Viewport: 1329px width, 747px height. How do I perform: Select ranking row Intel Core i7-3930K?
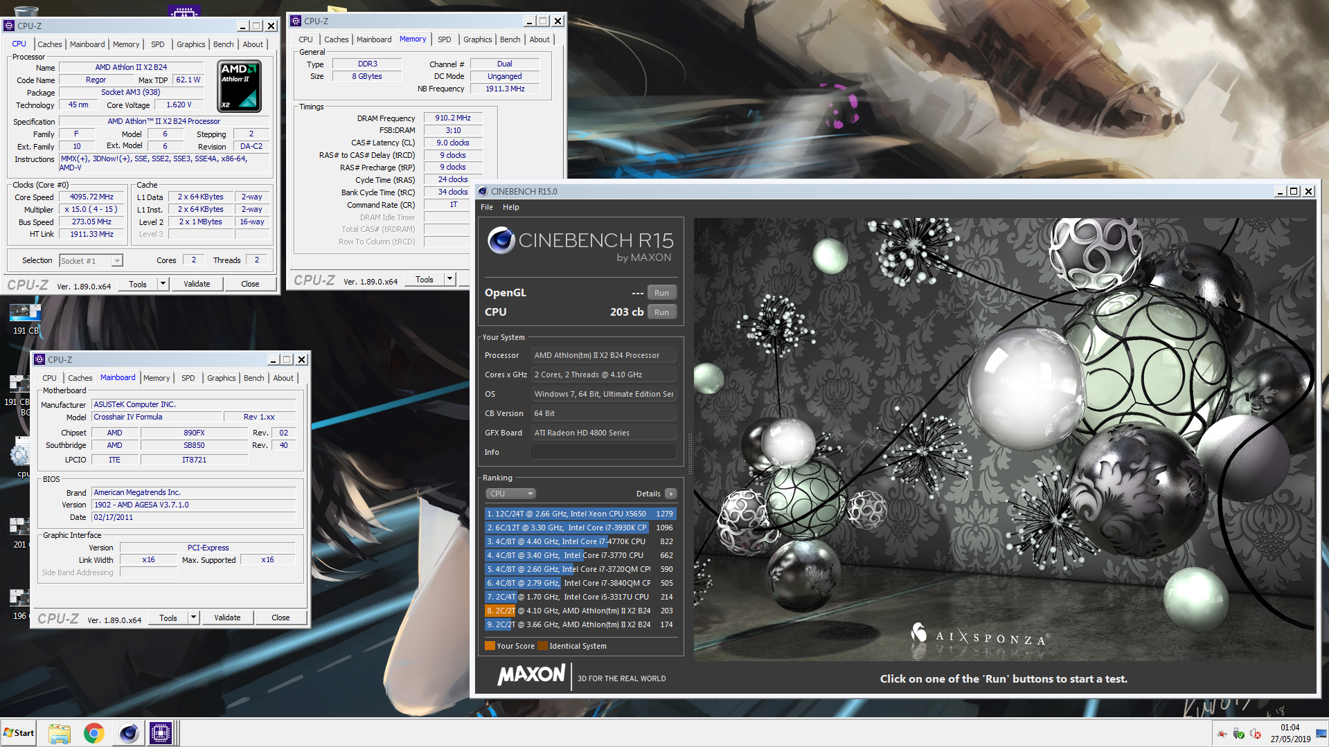point(580,528)
